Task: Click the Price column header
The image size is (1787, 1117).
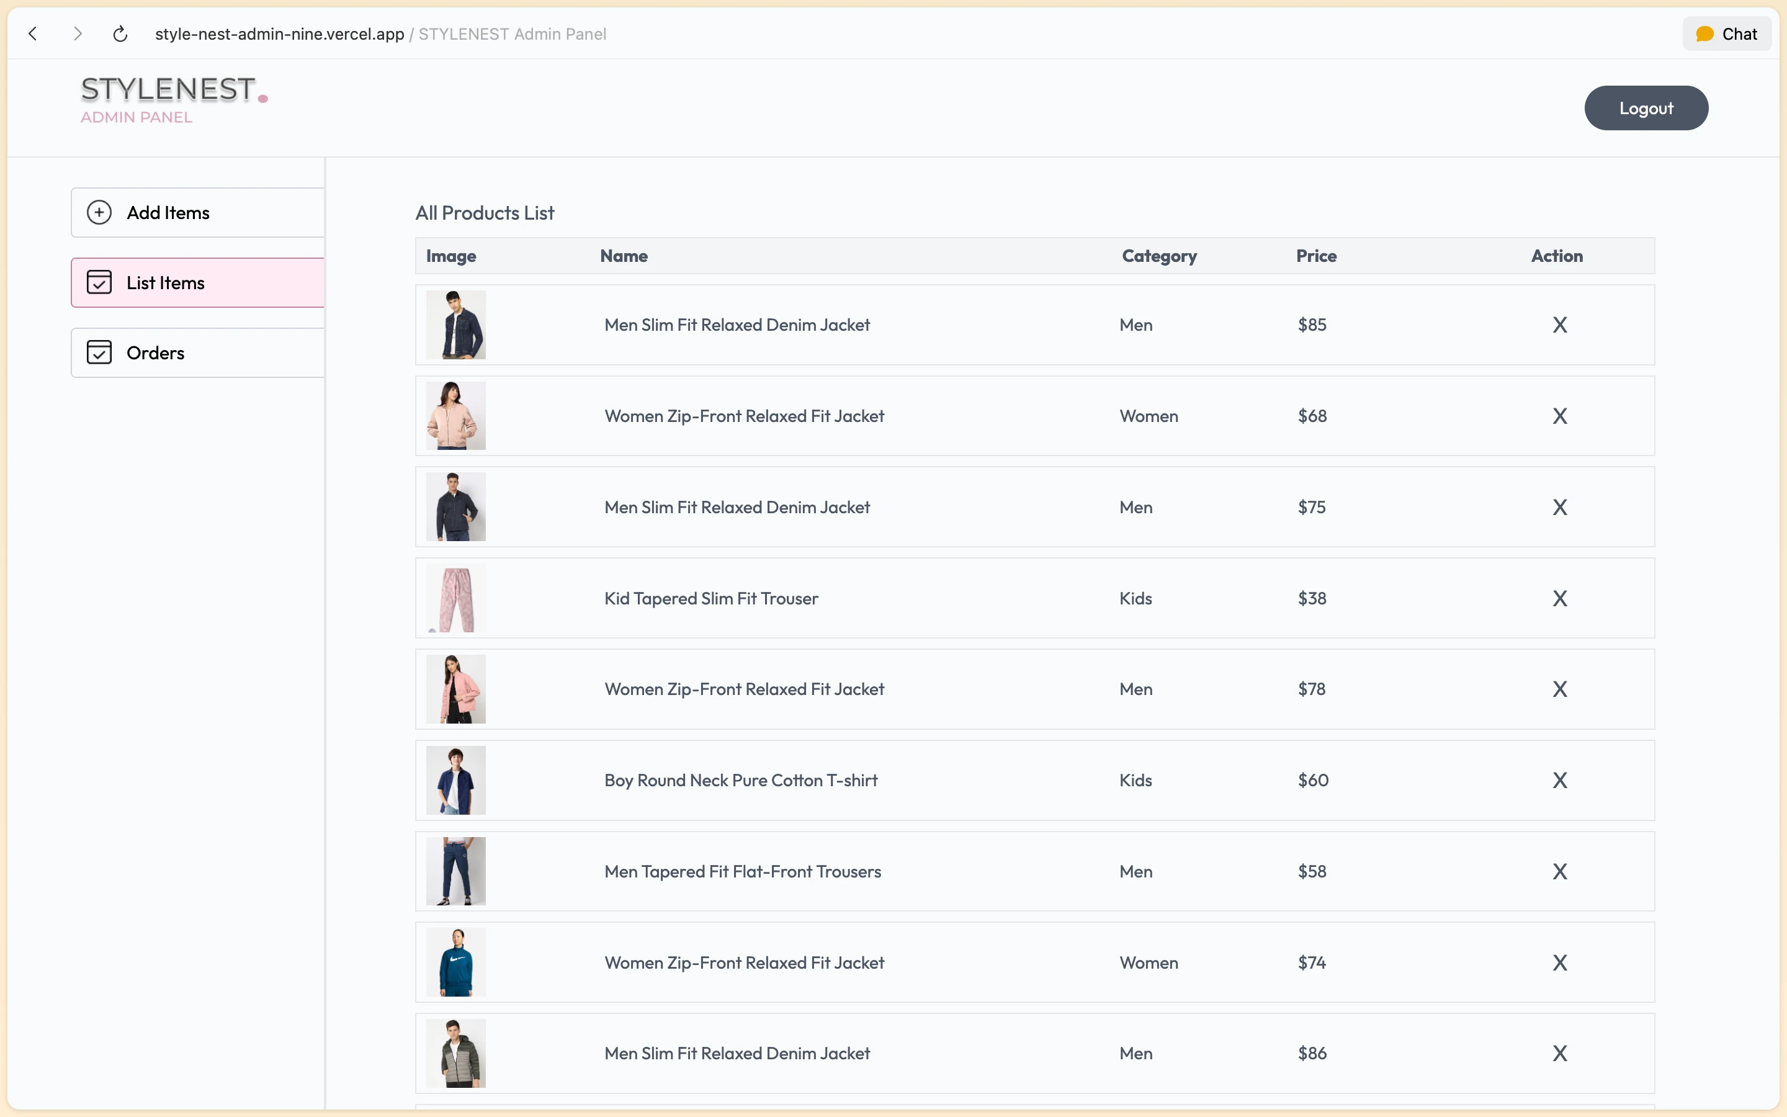Action: click(1316, 256)
